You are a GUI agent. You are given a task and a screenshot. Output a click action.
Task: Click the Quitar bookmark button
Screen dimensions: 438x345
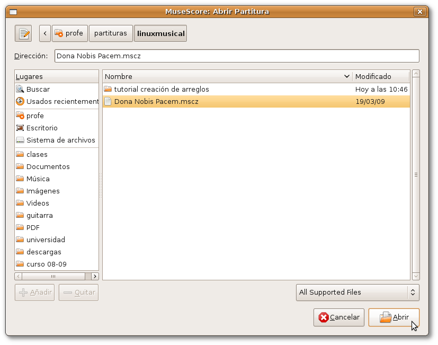click(78, 293)
